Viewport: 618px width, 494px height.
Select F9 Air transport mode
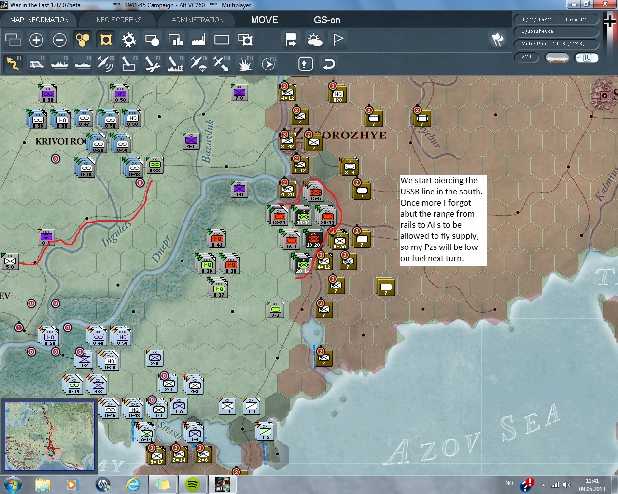(198, 63)
